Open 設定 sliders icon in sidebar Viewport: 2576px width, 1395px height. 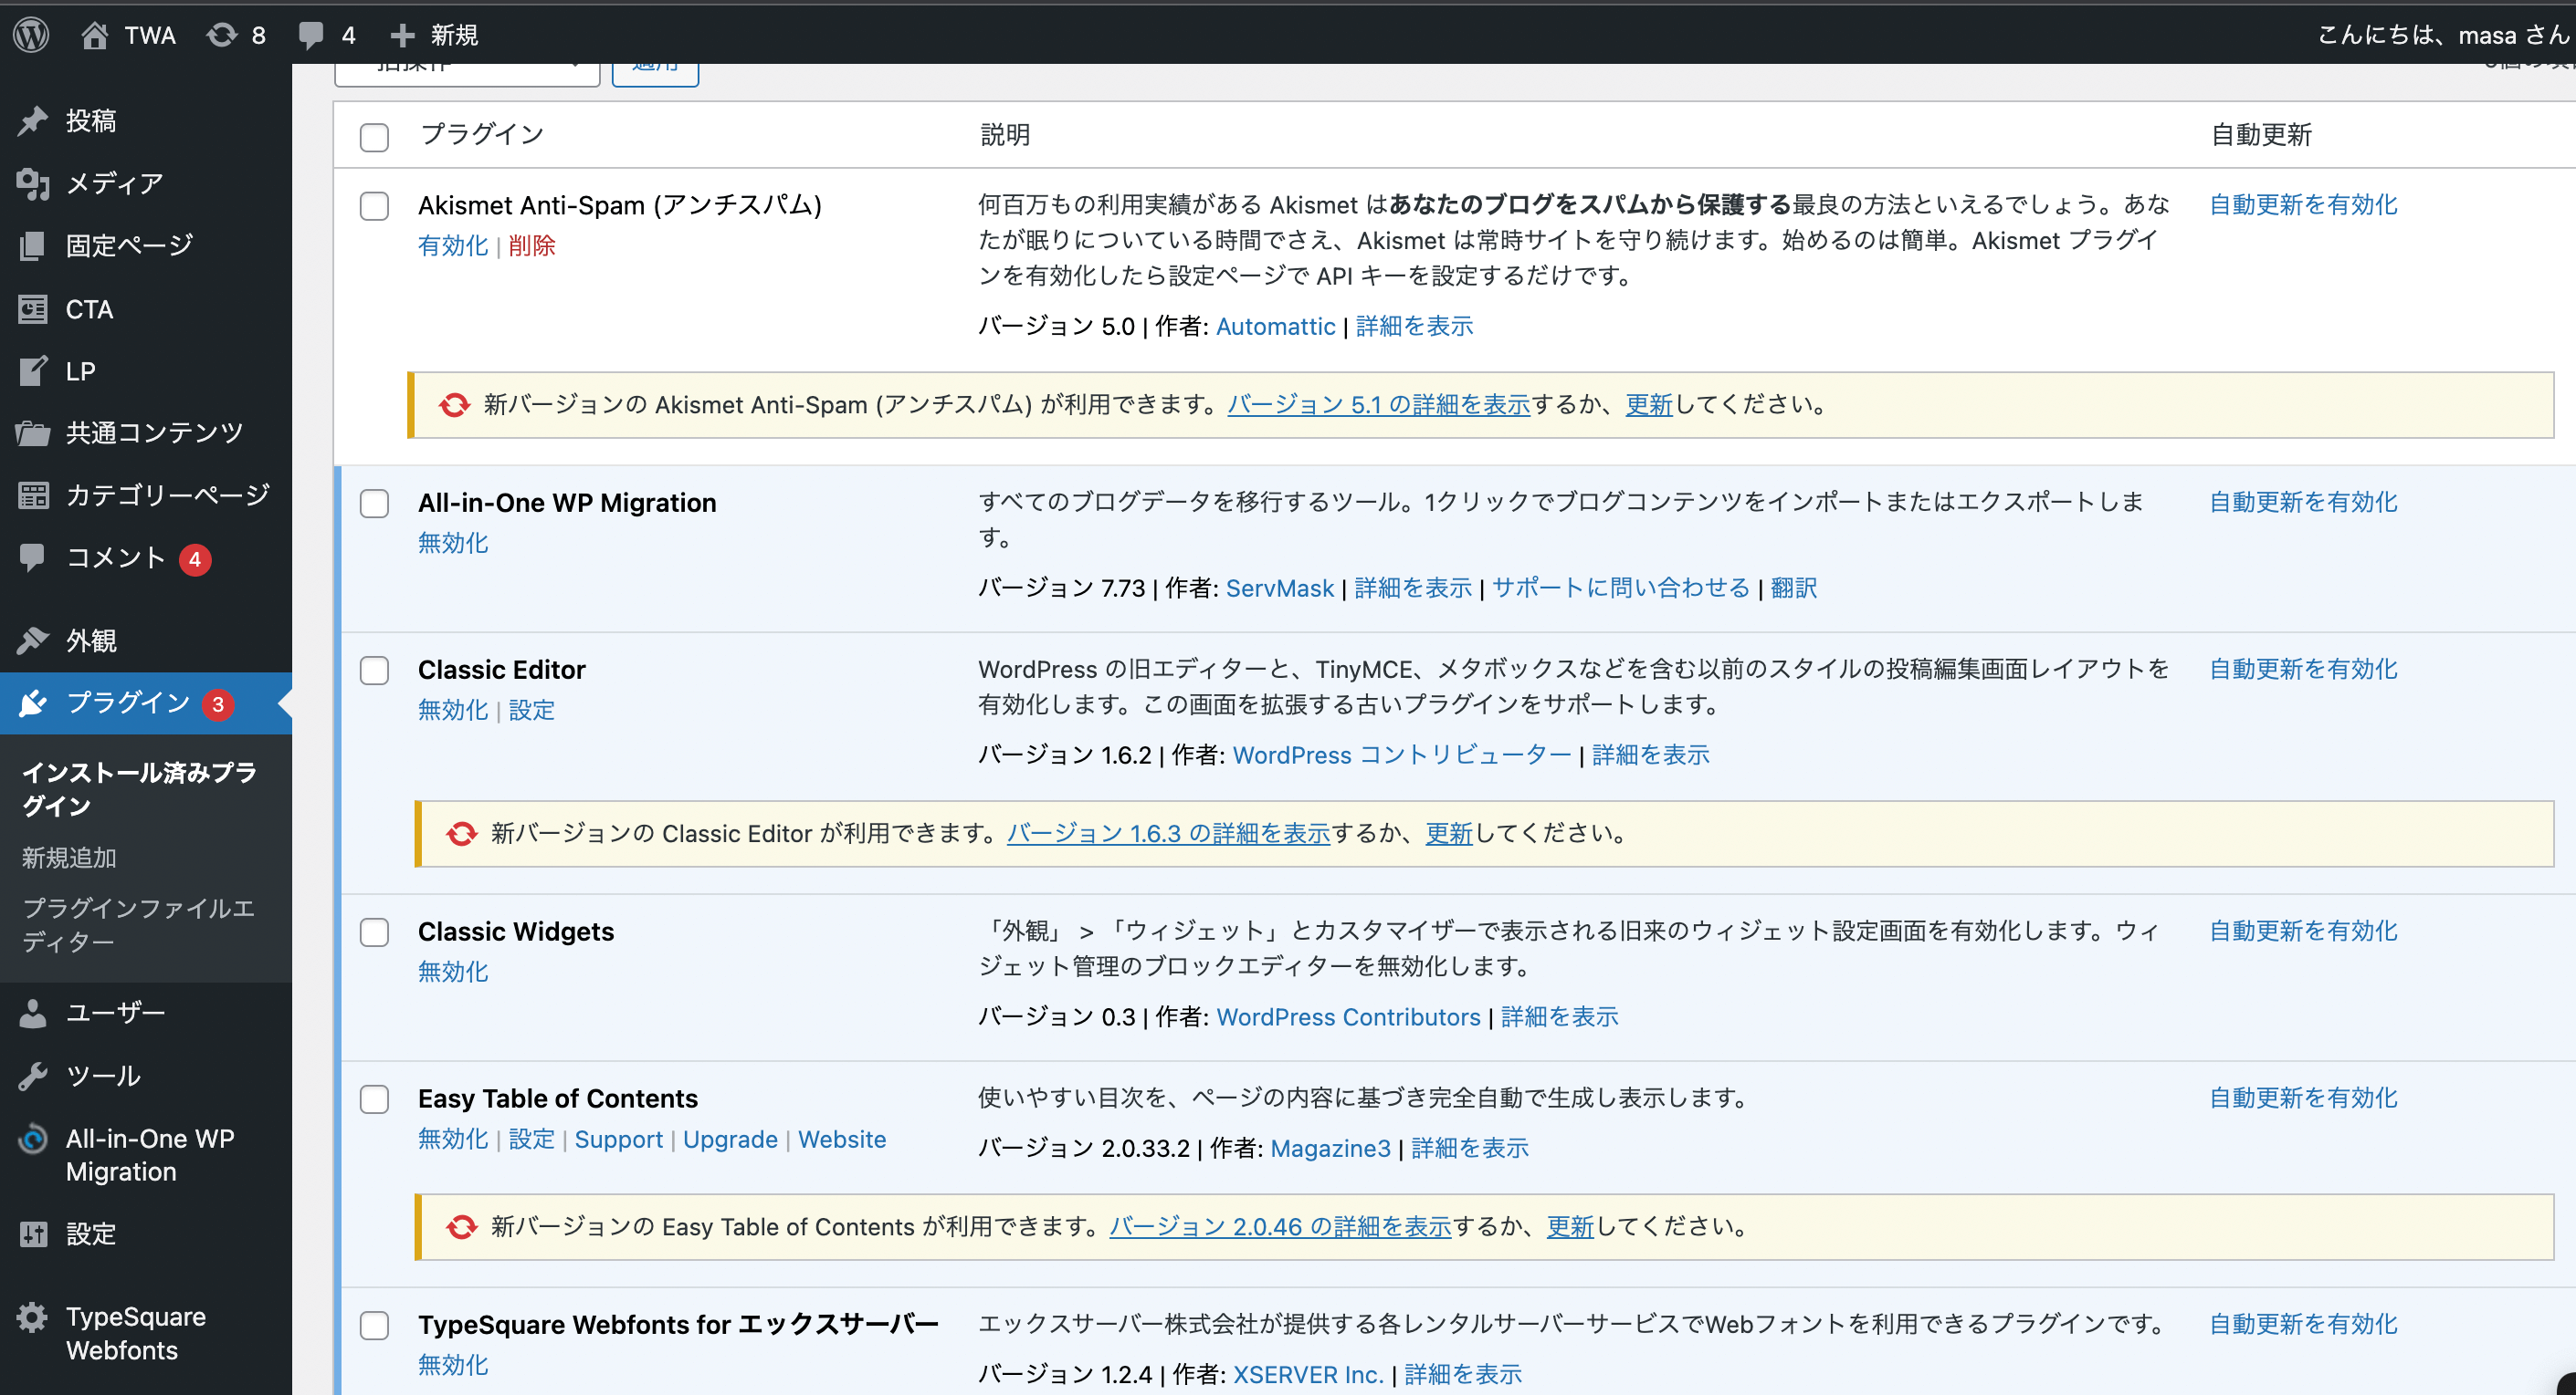click(33, 1234)
